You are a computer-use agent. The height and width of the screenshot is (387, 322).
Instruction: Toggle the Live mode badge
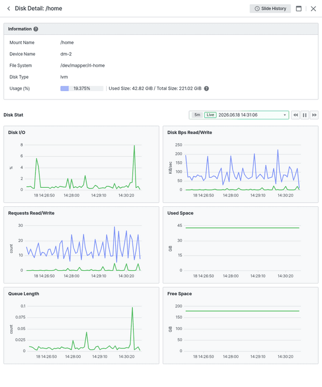[210, 115]
